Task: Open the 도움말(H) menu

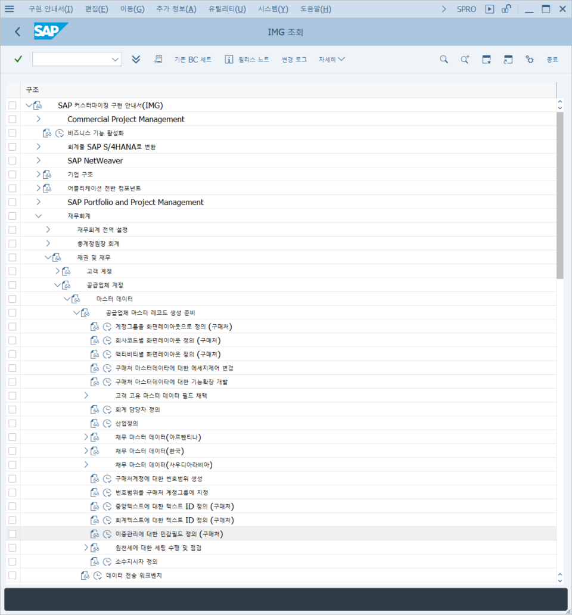Action: coord(316,9)
